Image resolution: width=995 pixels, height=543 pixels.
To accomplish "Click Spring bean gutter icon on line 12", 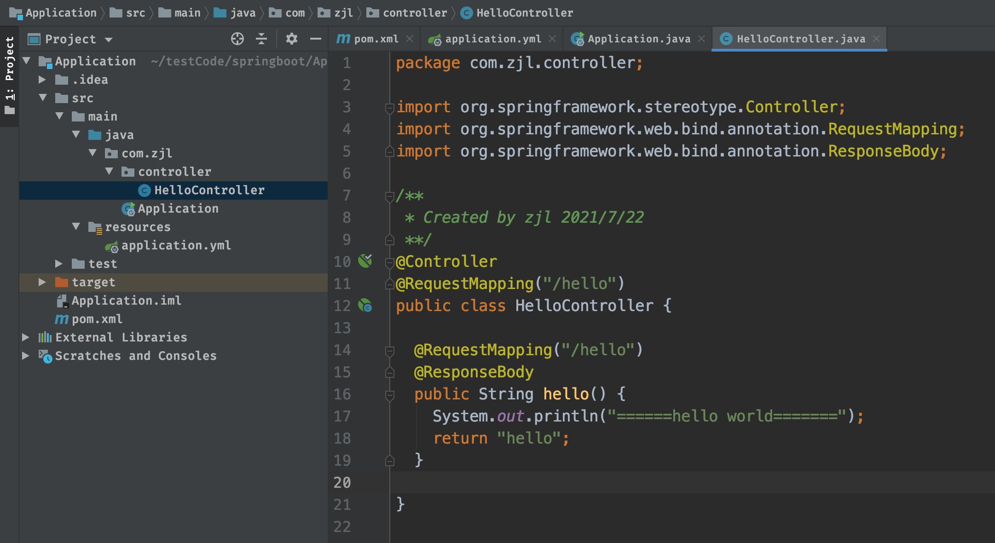I will click(365, 305).
